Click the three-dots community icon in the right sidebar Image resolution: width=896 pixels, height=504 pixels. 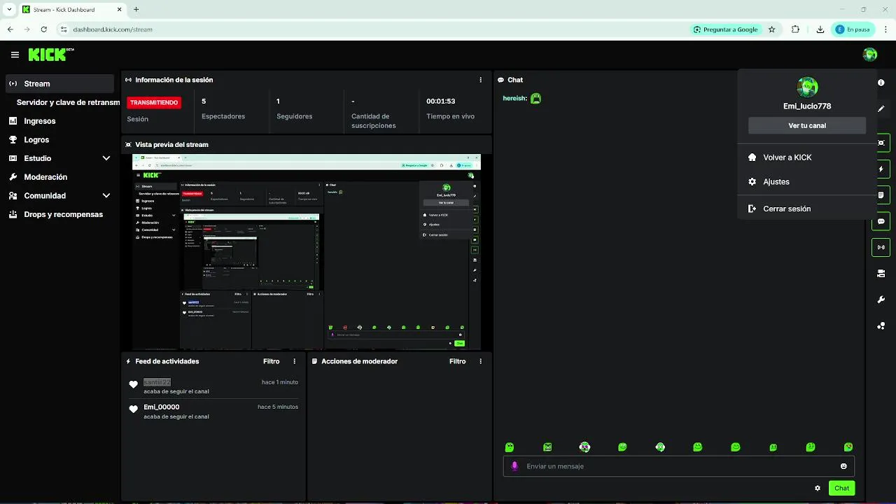coord(881,325)
